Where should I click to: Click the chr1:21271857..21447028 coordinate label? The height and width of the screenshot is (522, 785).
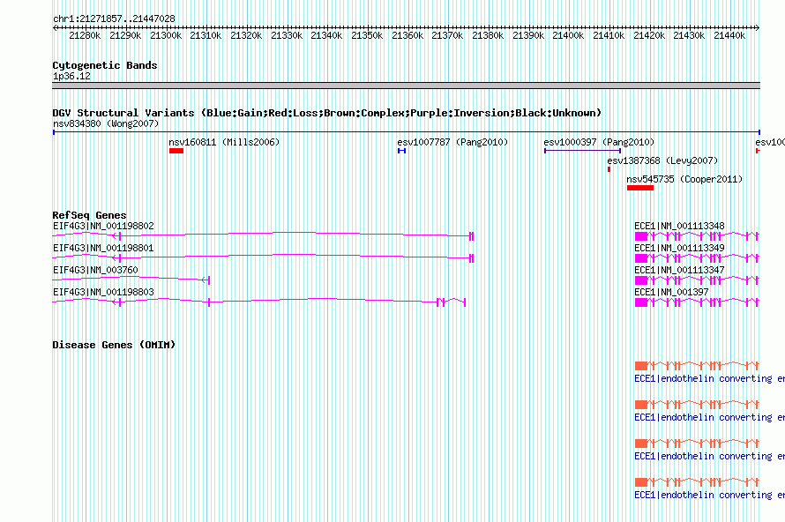point(114,19)
